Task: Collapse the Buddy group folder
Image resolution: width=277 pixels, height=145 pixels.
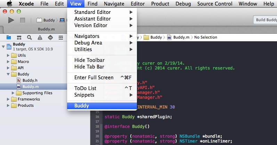Action: tap(8, 74)
